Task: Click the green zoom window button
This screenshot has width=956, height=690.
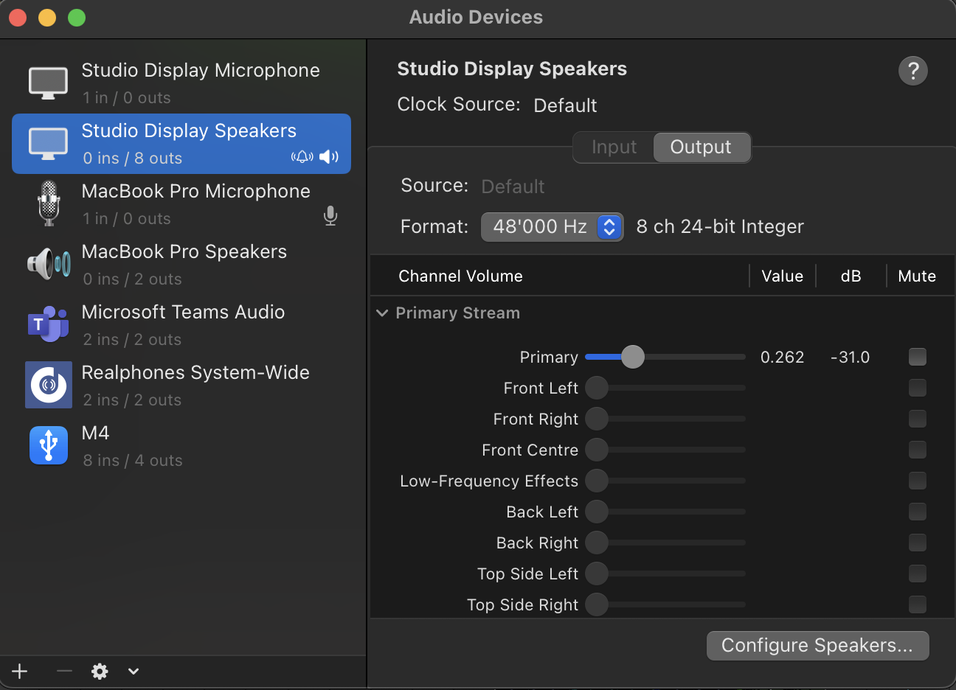Action: point(77,18)
